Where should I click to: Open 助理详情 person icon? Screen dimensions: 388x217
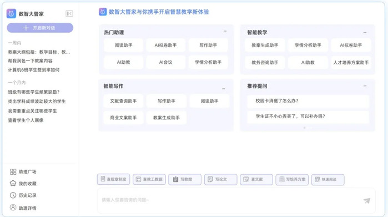(13, 208)
